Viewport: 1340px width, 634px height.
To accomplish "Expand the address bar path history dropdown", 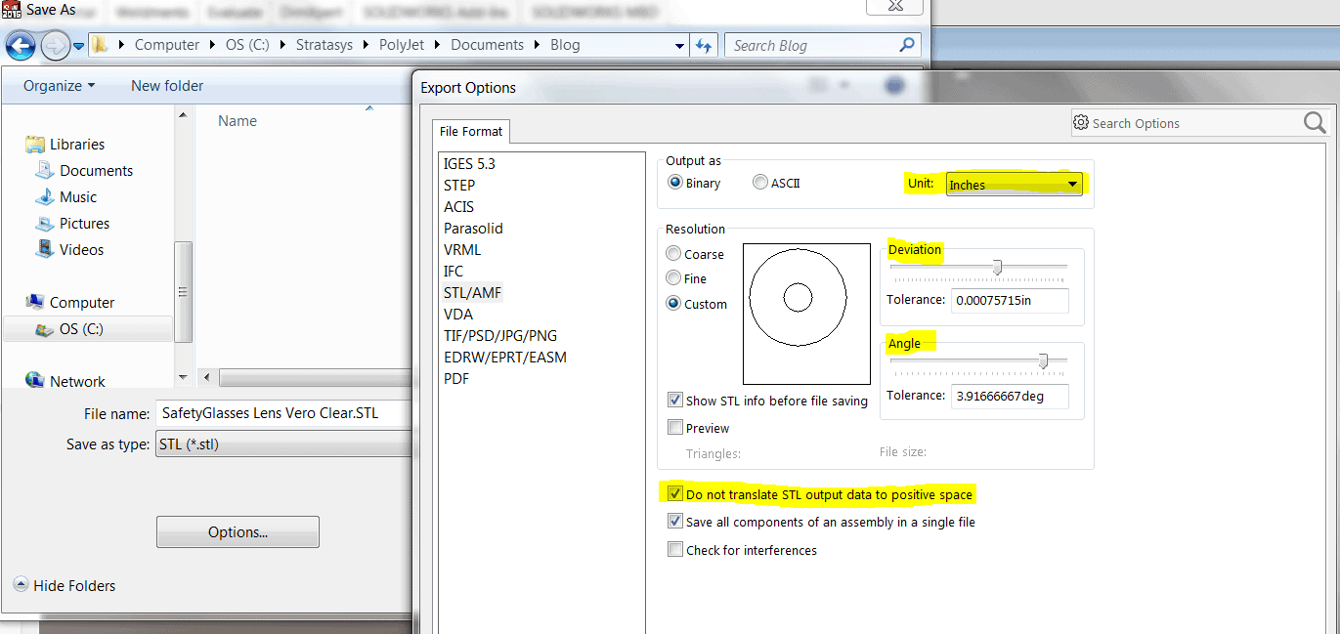I will pyautogui.click(x=680, y=46).
